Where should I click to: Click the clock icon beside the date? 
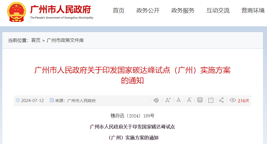tap(18, 100)
